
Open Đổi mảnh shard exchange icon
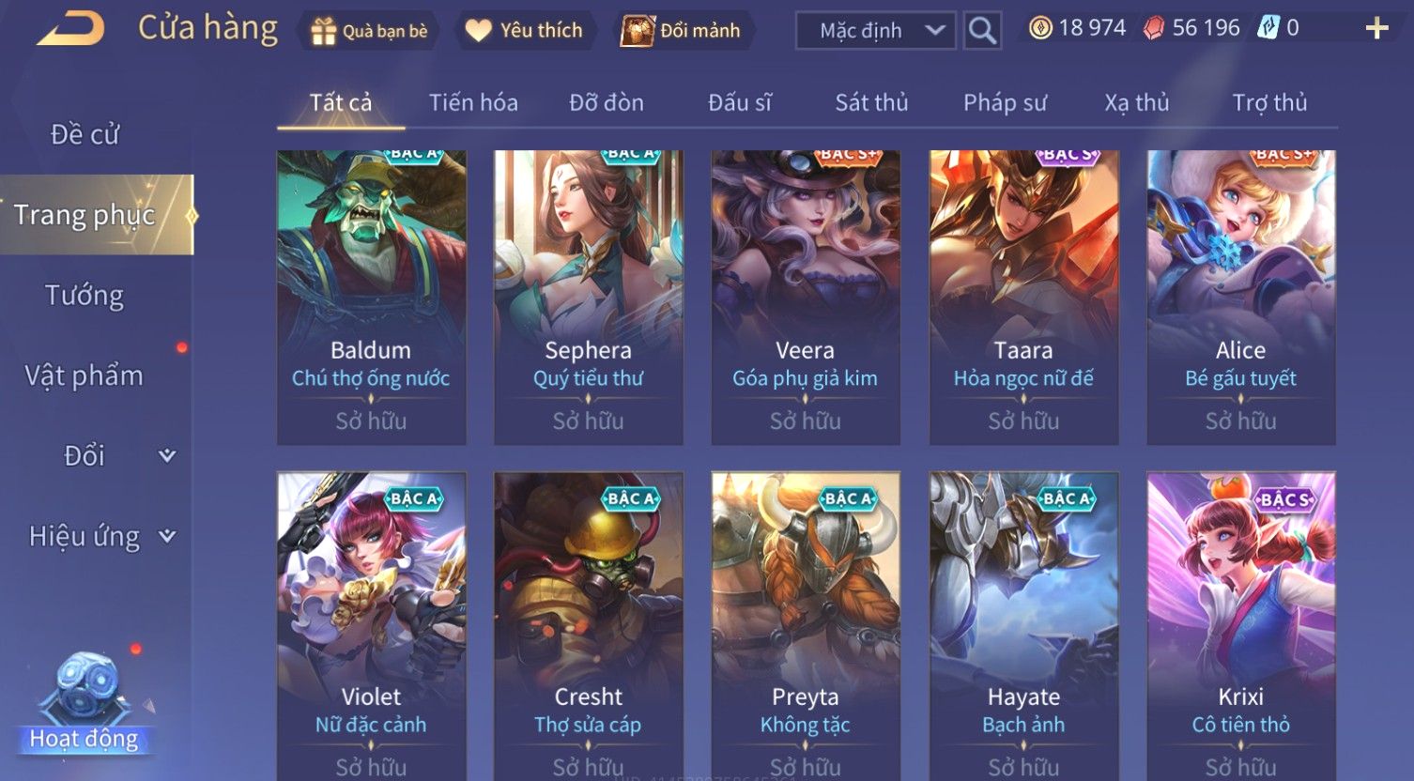(x=638, y=31)
